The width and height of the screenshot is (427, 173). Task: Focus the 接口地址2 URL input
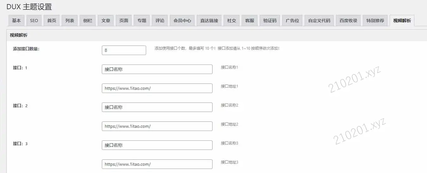click(157, 126)
